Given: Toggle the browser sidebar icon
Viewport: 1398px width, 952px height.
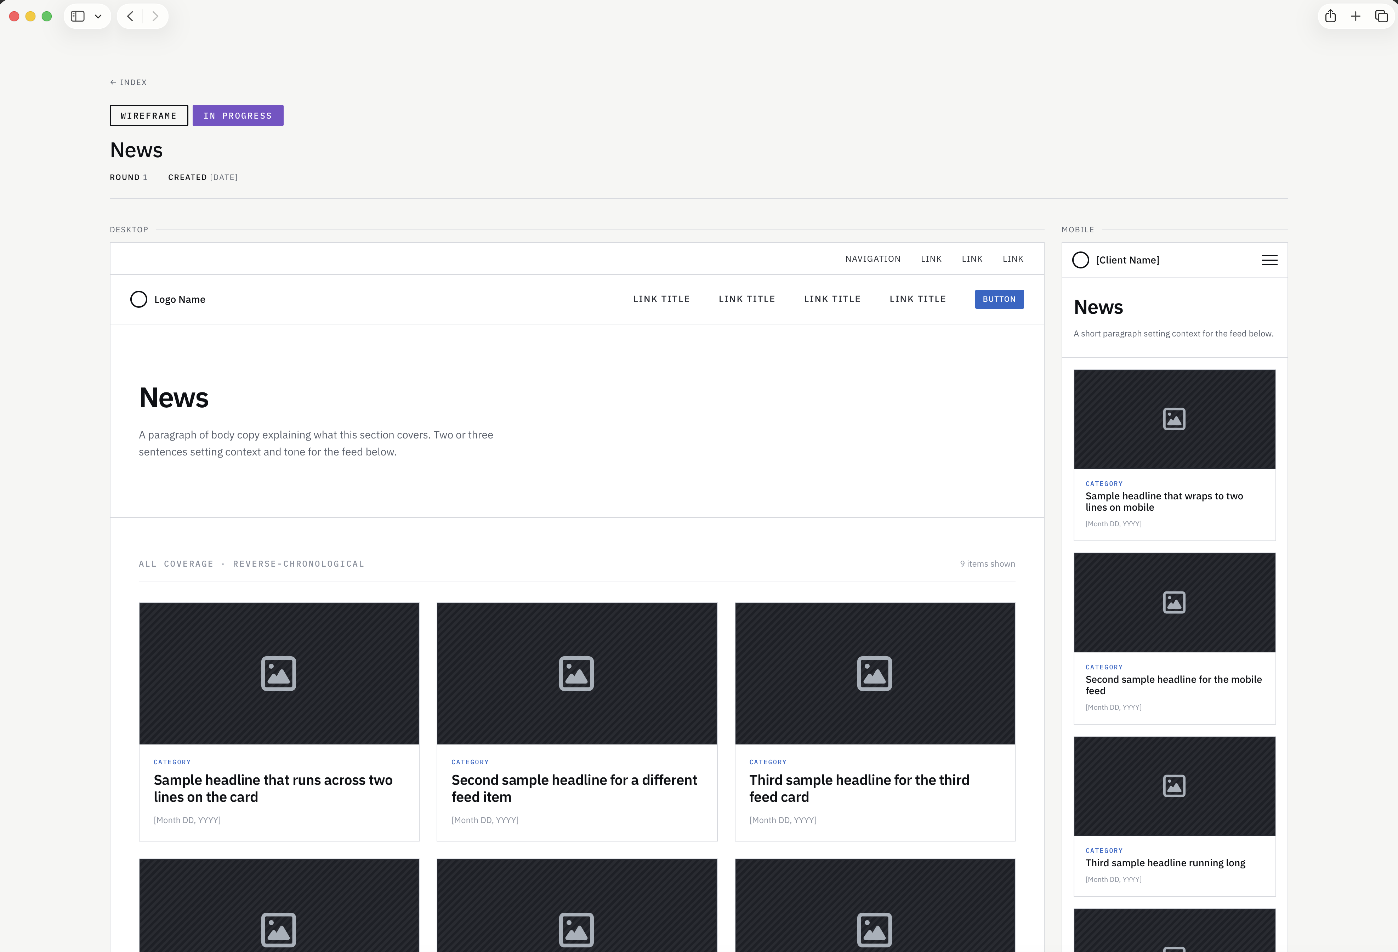Looking at the screenshot, I should click(x=78, y=16).
